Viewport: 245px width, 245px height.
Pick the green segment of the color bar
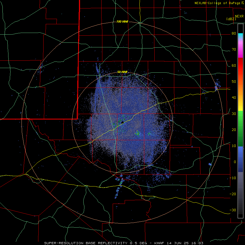click(x=240, y=128)
